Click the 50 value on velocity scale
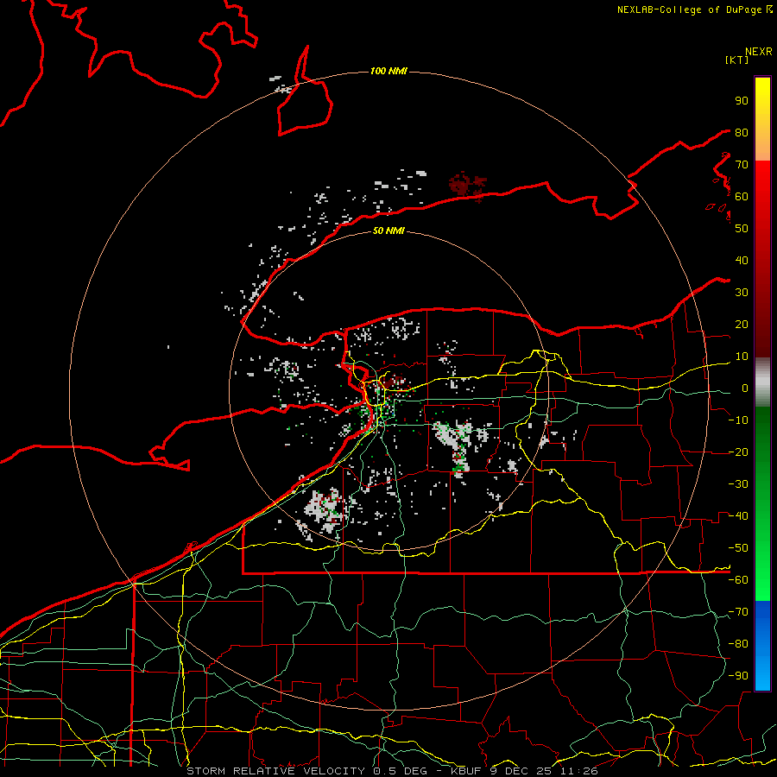Screen dimensions: 777x777 tap(742, 229)
